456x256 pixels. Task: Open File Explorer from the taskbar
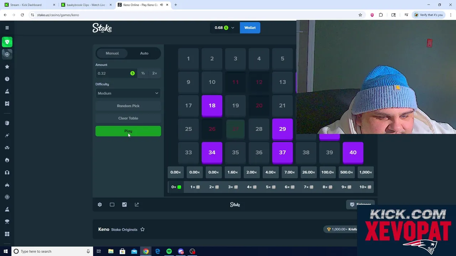(111, 251)
